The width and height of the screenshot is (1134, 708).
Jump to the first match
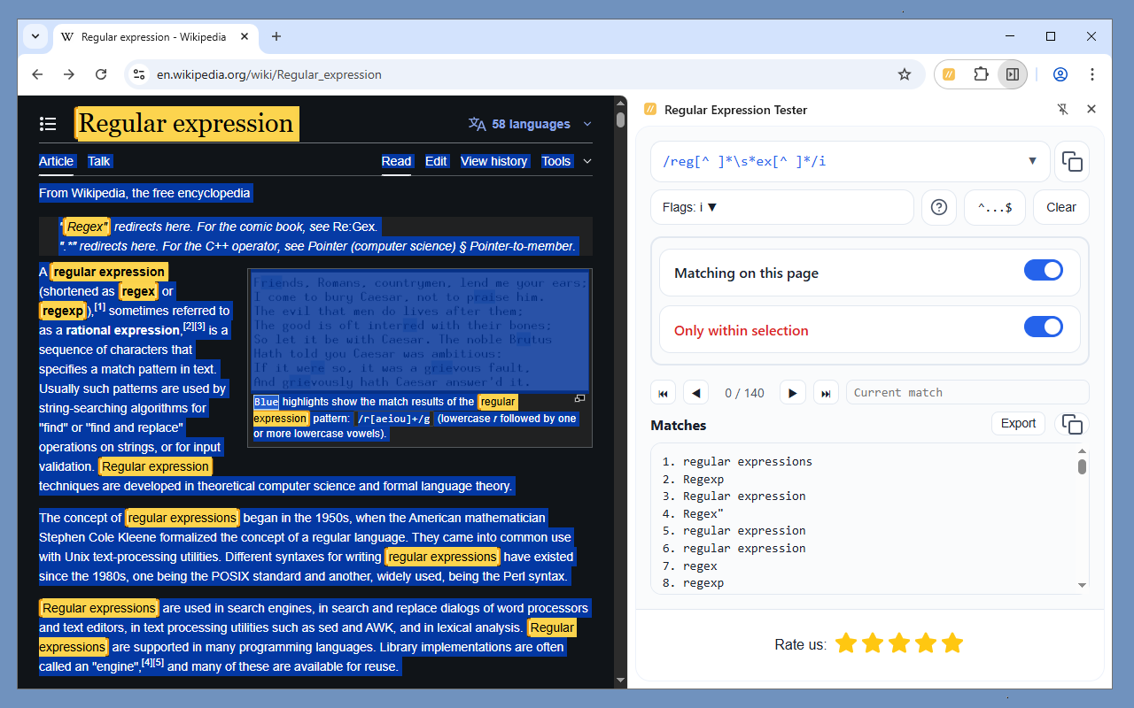662,393
